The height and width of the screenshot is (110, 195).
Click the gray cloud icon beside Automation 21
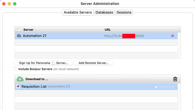click(x=19, y=36)
